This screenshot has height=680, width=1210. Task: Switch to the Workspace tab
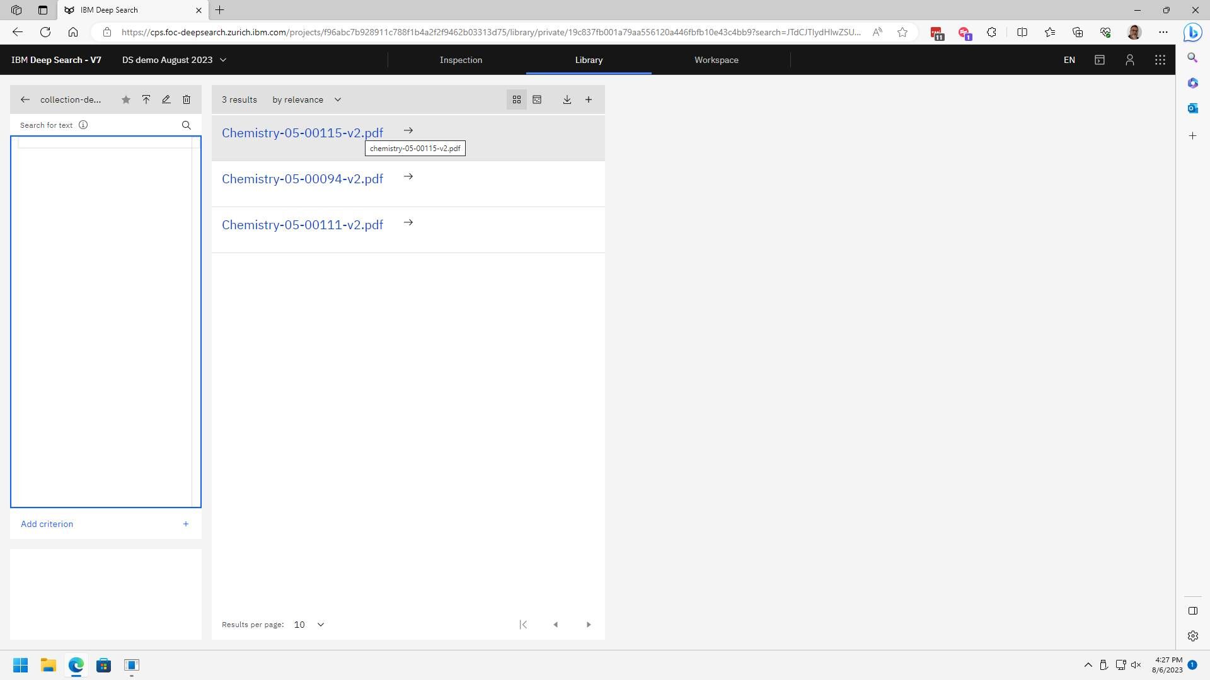click(717, 60)
